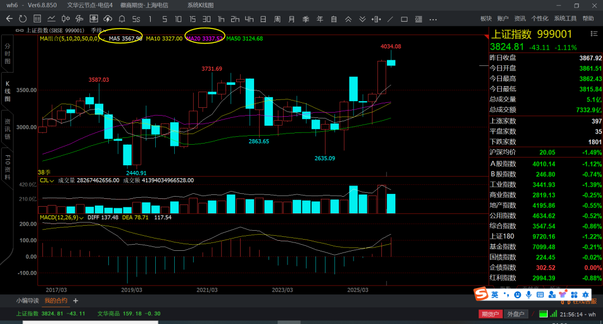Toggle the 外盘户 account button
The width and height of the screenshot is (603, 324).
pyautogui.click(x=515, y=314)
